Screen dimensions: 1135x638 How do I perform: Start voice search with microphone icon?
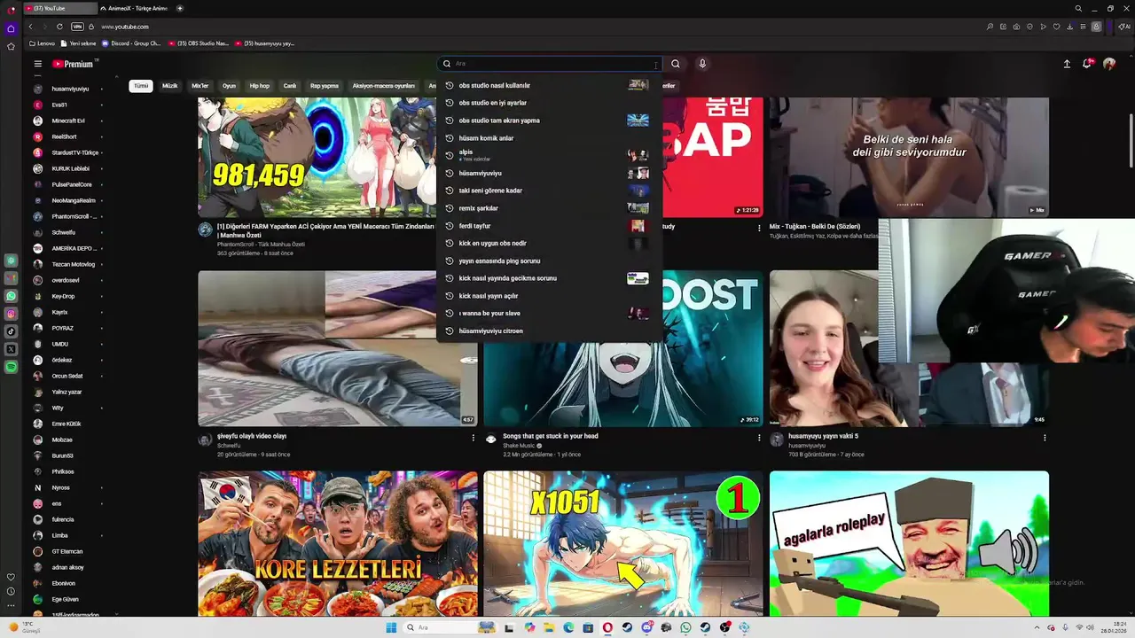(x=702, y=64)
